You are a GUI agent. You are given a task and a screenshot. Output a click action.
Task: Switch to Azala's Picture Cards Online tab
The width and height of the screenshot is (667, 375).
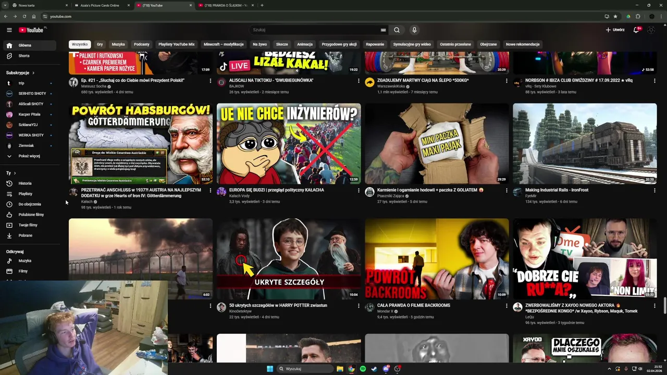[100, 5]
